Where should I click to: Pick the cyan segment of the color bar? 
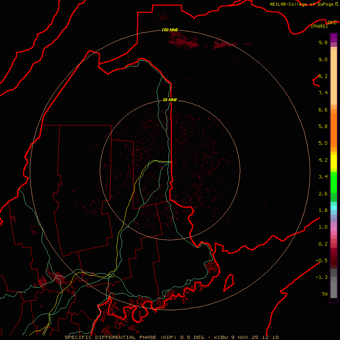(334, 208)
